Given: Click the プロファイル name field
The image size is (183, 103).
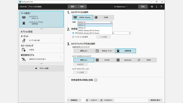Looking at the screenshot, I should [48, 7].
